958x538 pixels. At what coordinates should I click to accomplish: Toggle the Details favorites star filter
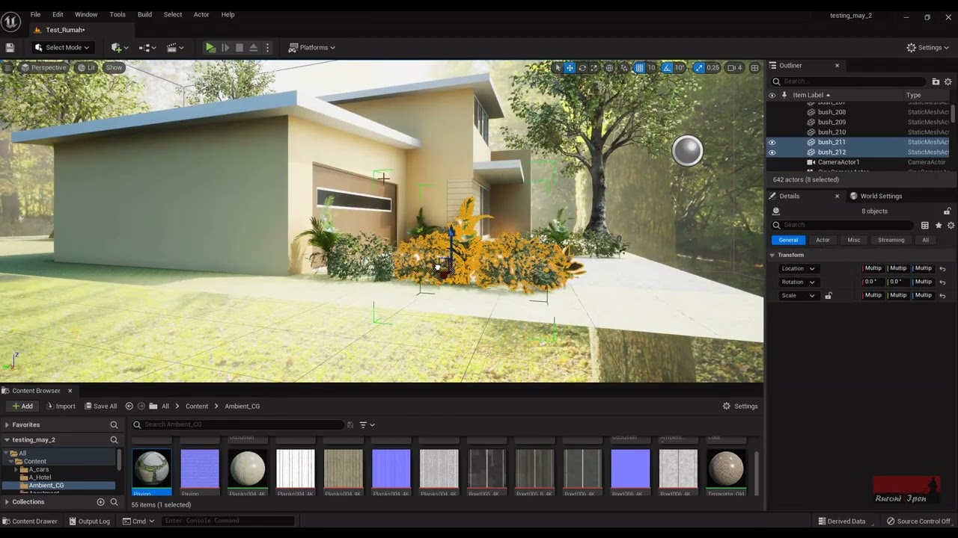pyautogui.click(x=939, y=225)
